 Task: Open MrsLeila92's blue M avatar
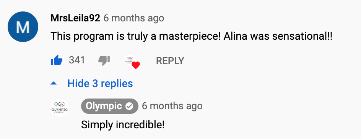[23, 27]
